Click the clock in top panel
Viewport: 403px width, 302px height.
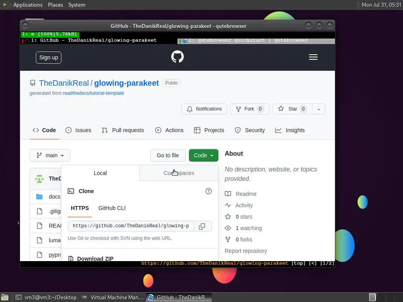(381, 5)
